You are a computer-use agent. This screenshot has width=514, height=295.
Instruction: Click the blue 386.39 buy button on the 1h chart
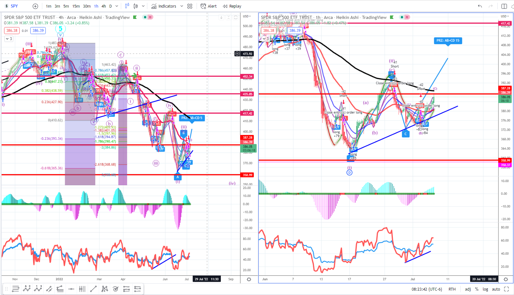point(295,31)
